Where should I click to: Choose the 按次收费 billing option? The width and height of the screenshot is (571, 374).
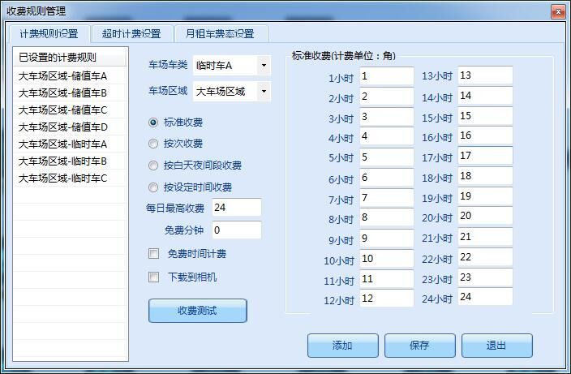[x=153, y=144]
